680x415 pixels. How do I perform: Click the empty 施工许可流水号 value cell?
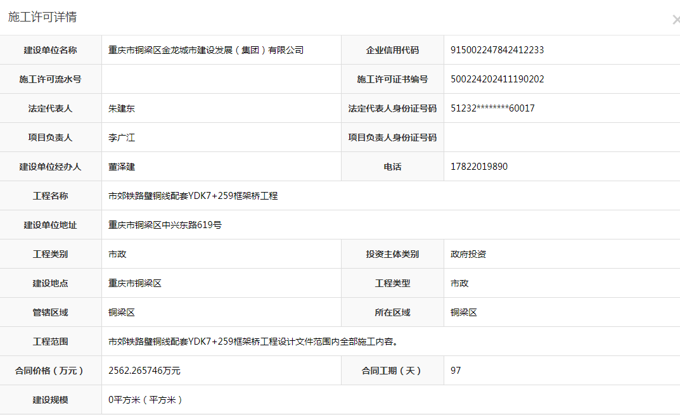[221, 79]
